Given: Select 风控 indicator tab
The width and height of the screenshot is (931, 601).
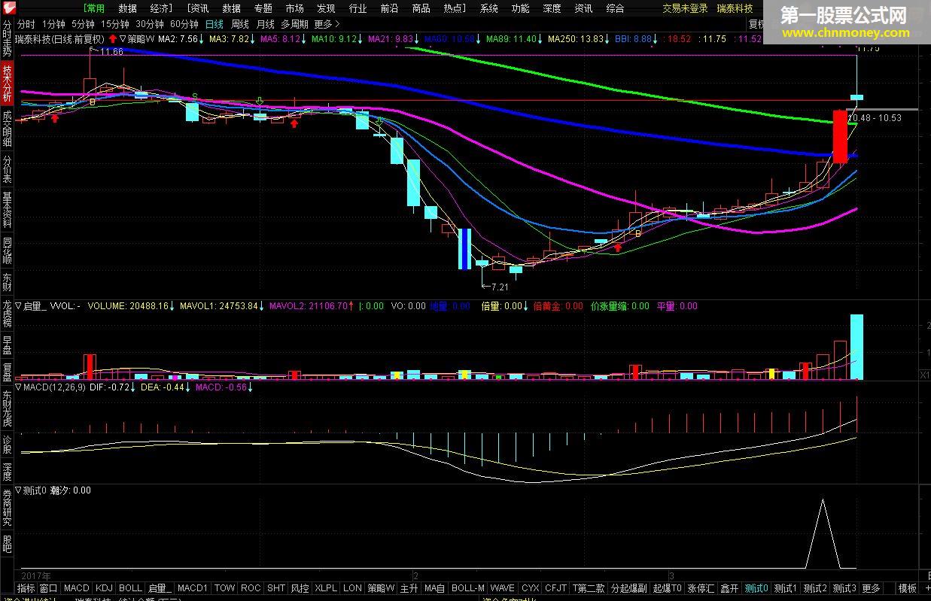Looking at the screenshot, I should pos(300,588).
